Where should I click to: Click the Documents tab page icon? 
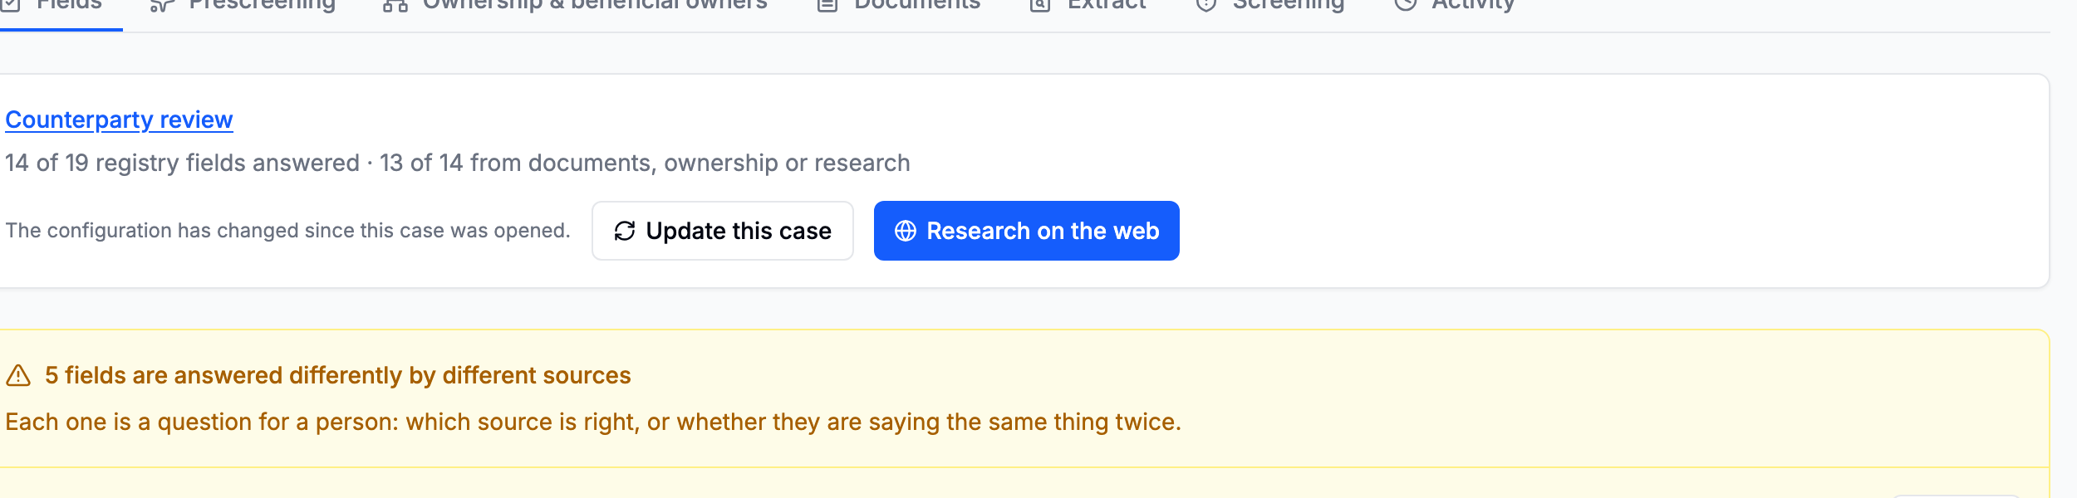coord(827,4)
